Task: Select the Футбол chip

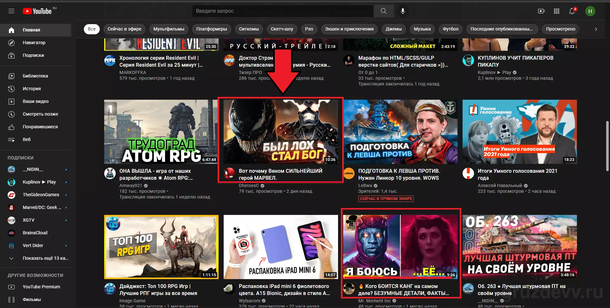Action: click(451, 29)
